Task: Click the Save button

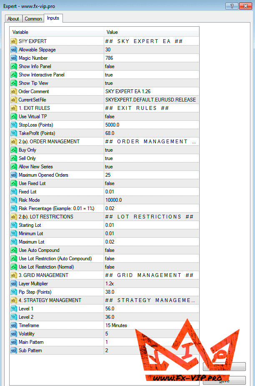Action: coord(224,381)
